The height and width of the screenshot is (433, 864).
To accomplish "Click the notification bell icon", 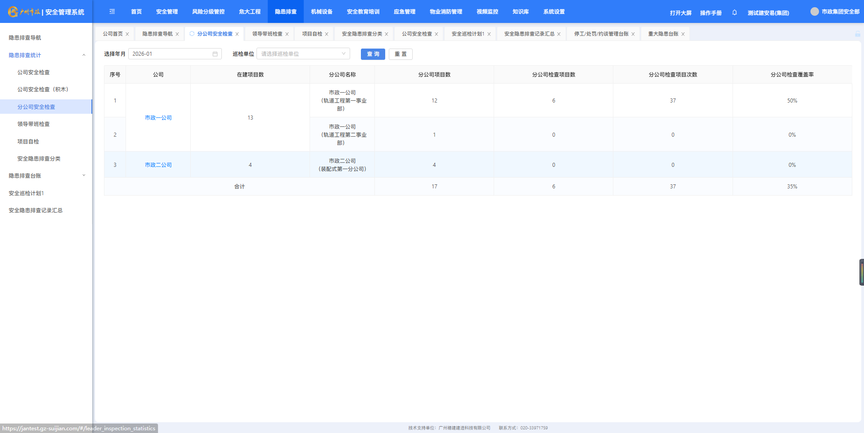I will [x=734, y=13].
